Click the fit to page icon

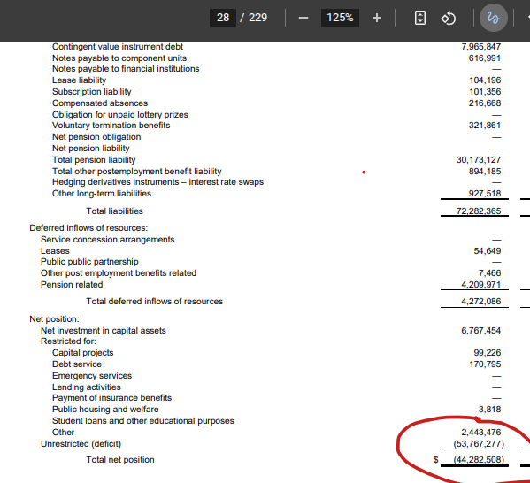pyautogui.click(x=419, y=18)
